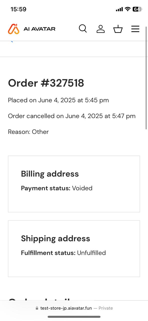This screenshot has height=321, width=148.
Task: Tap the test-store-jp.aiavatar.fun URL
Action: tap(66, 308)
